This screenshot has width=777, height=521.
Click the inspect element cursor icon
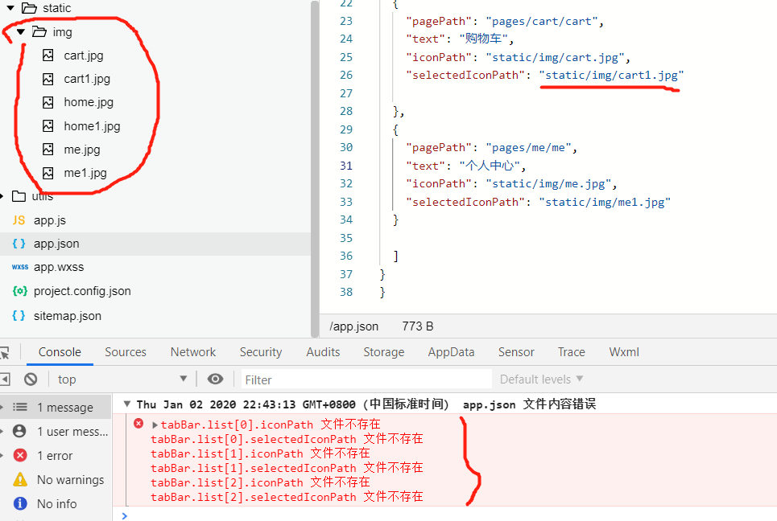tap(5, 353)
